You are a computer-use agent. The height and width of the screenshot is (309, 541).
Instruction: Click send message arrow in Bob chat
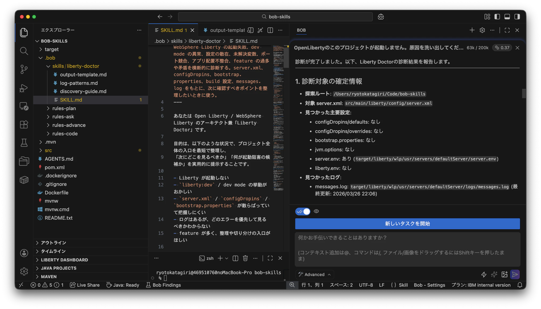pos(515,274)
